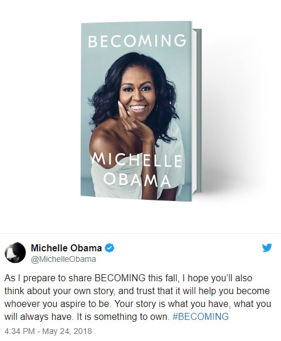The height and width of the screenshot is (341, 281).
Task: Click the May 24, 2018 date text
Action: pyautogui.click(x=67, y=331)
